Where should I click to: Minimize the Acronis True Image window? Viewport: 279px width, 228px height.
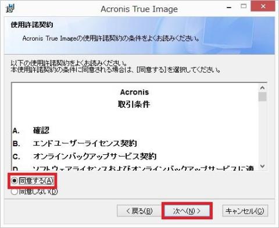[229, 8]
